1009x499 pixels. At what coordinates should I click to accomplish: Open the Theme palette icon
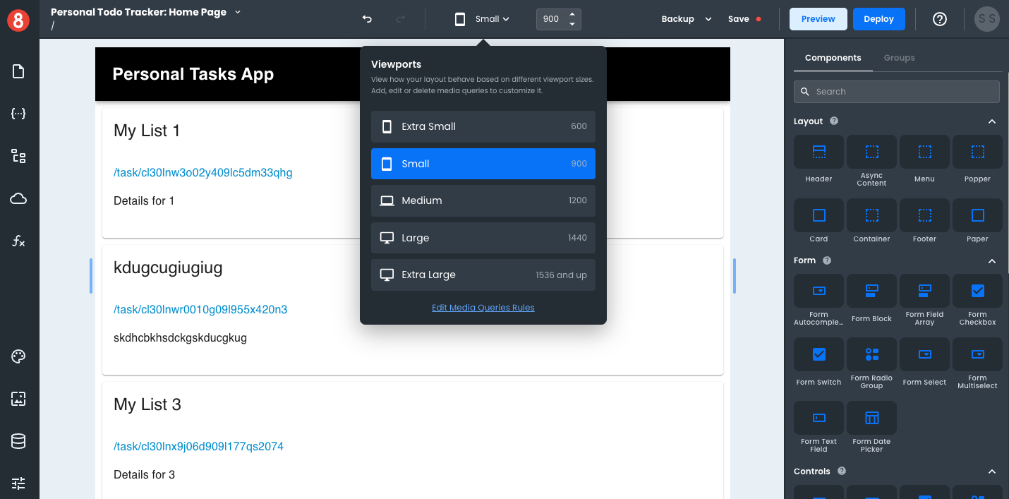[18, 356]
